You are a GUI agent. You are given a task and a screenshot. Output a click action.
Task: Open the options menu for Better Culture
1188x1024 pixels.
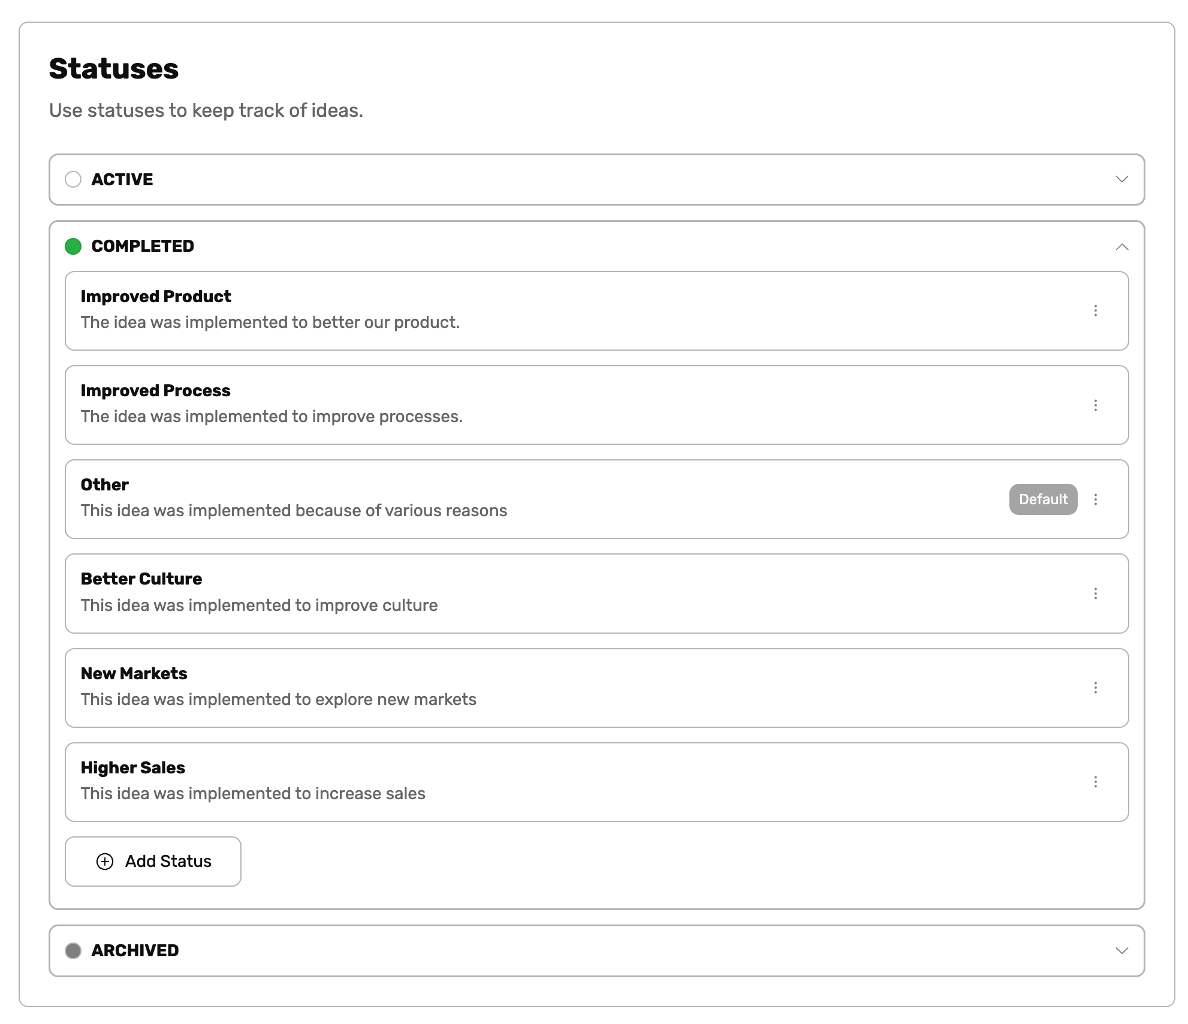coord(1097,594)
